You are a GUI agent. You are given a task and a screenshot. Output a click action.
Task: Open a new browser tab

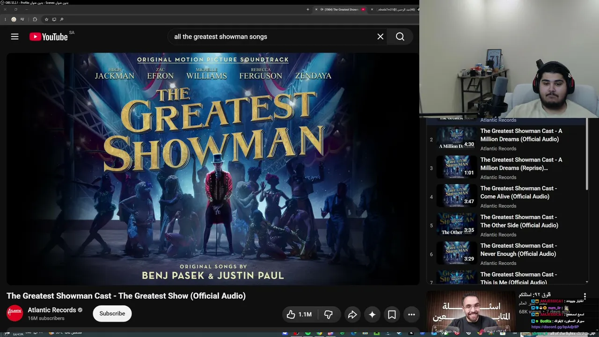click(x=307, y=9)
